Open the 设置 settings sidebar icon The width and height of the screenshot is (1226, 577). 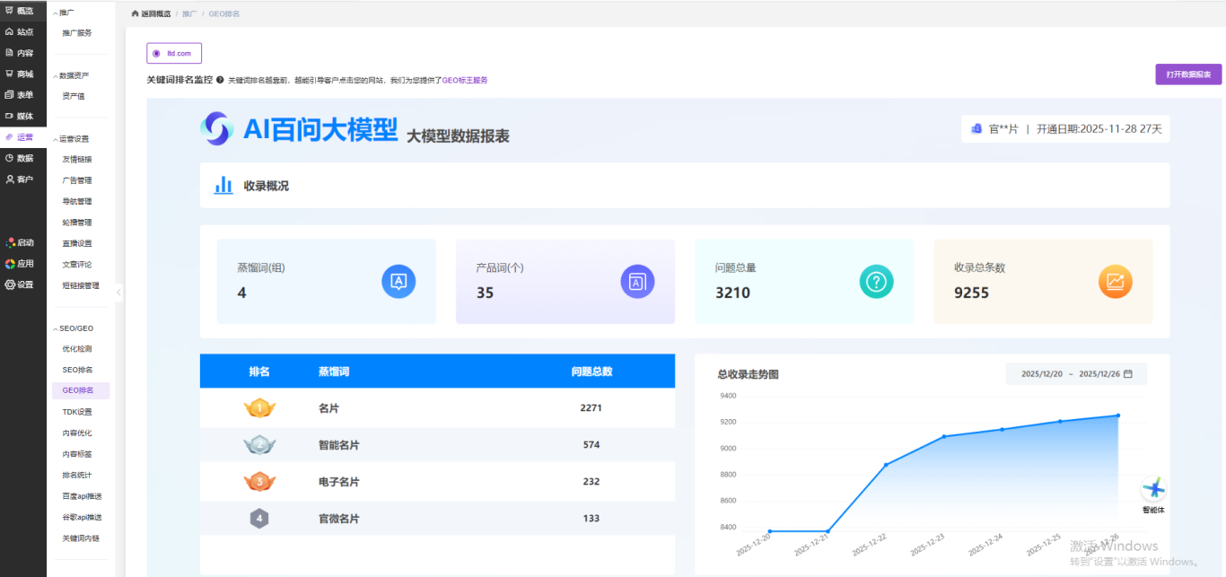(x=12, y=285)
